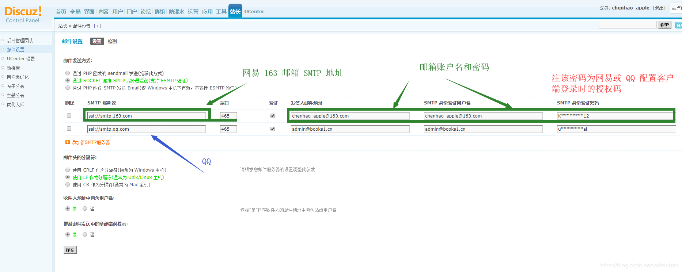The width and height of the screenshot is (682, 272).
Task: Select the PHP sendmail sending method
Action: tap(68, 73)
